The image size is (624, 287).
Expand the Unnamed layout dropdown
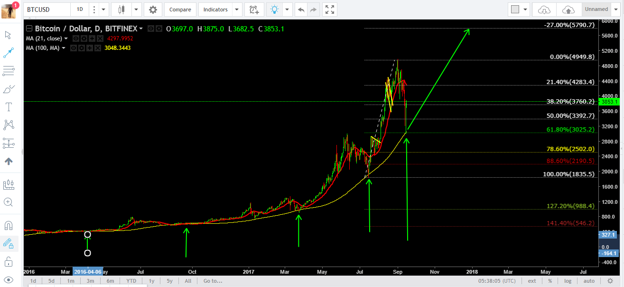616,9
